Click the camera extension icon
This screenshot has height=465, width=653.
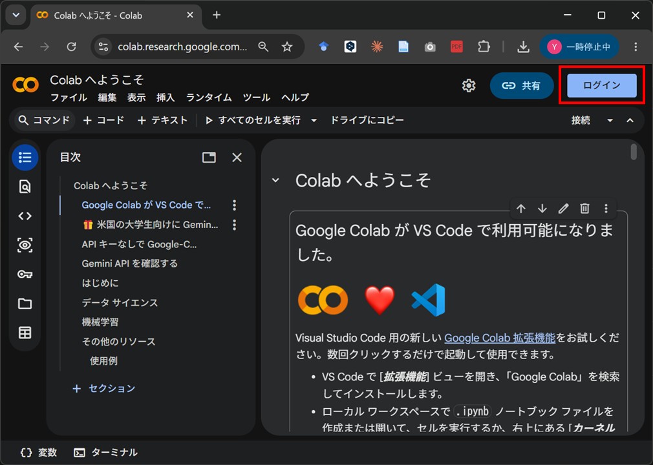click(430, 47)
